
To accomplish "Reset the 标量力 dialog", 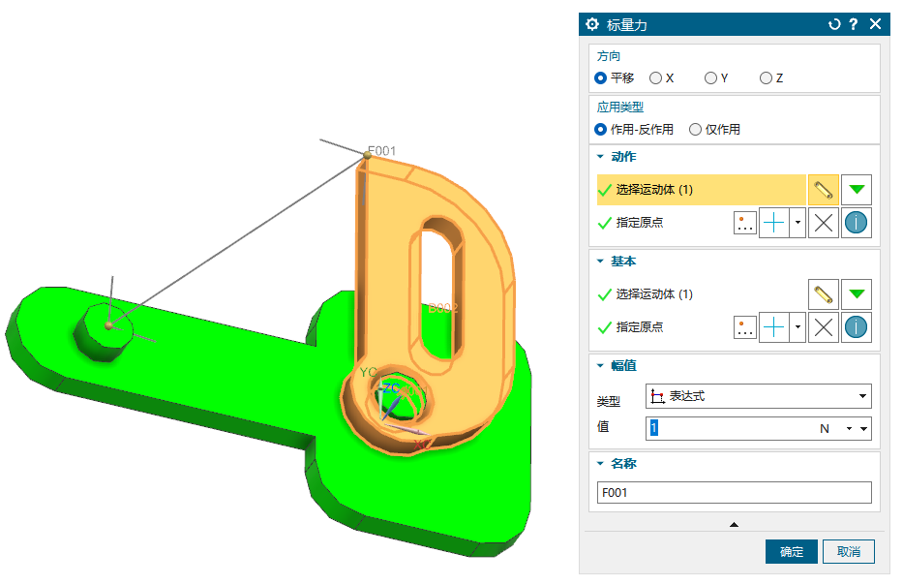I will [834, 25].
